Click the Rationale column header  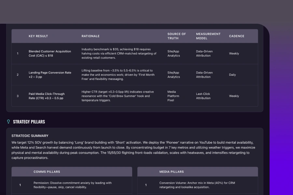pyautogui.click(x=91, y=36)
